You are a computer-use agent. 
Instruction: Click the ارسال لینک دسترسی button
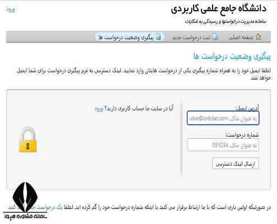coord(236,164)
